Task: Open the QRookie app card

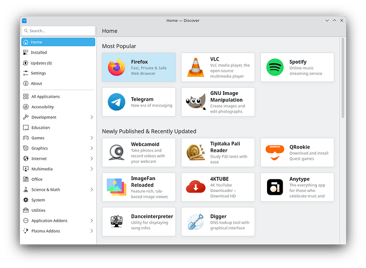Action: coord(297,152)
